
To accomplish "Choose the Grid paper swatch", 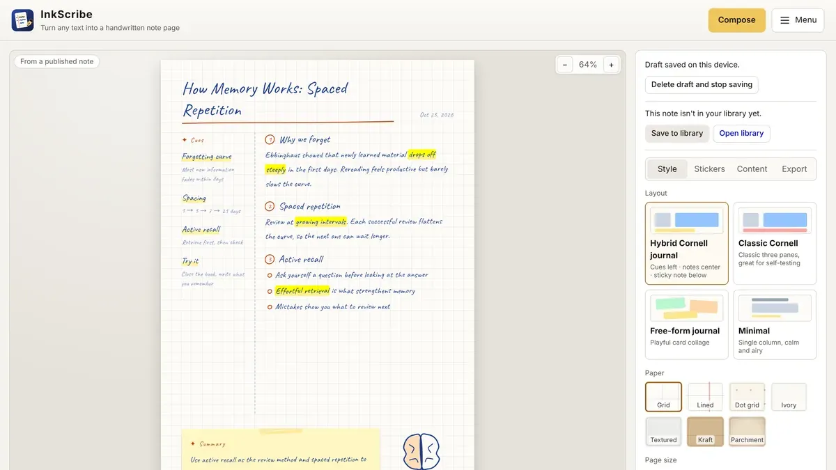I will (663, 396).
